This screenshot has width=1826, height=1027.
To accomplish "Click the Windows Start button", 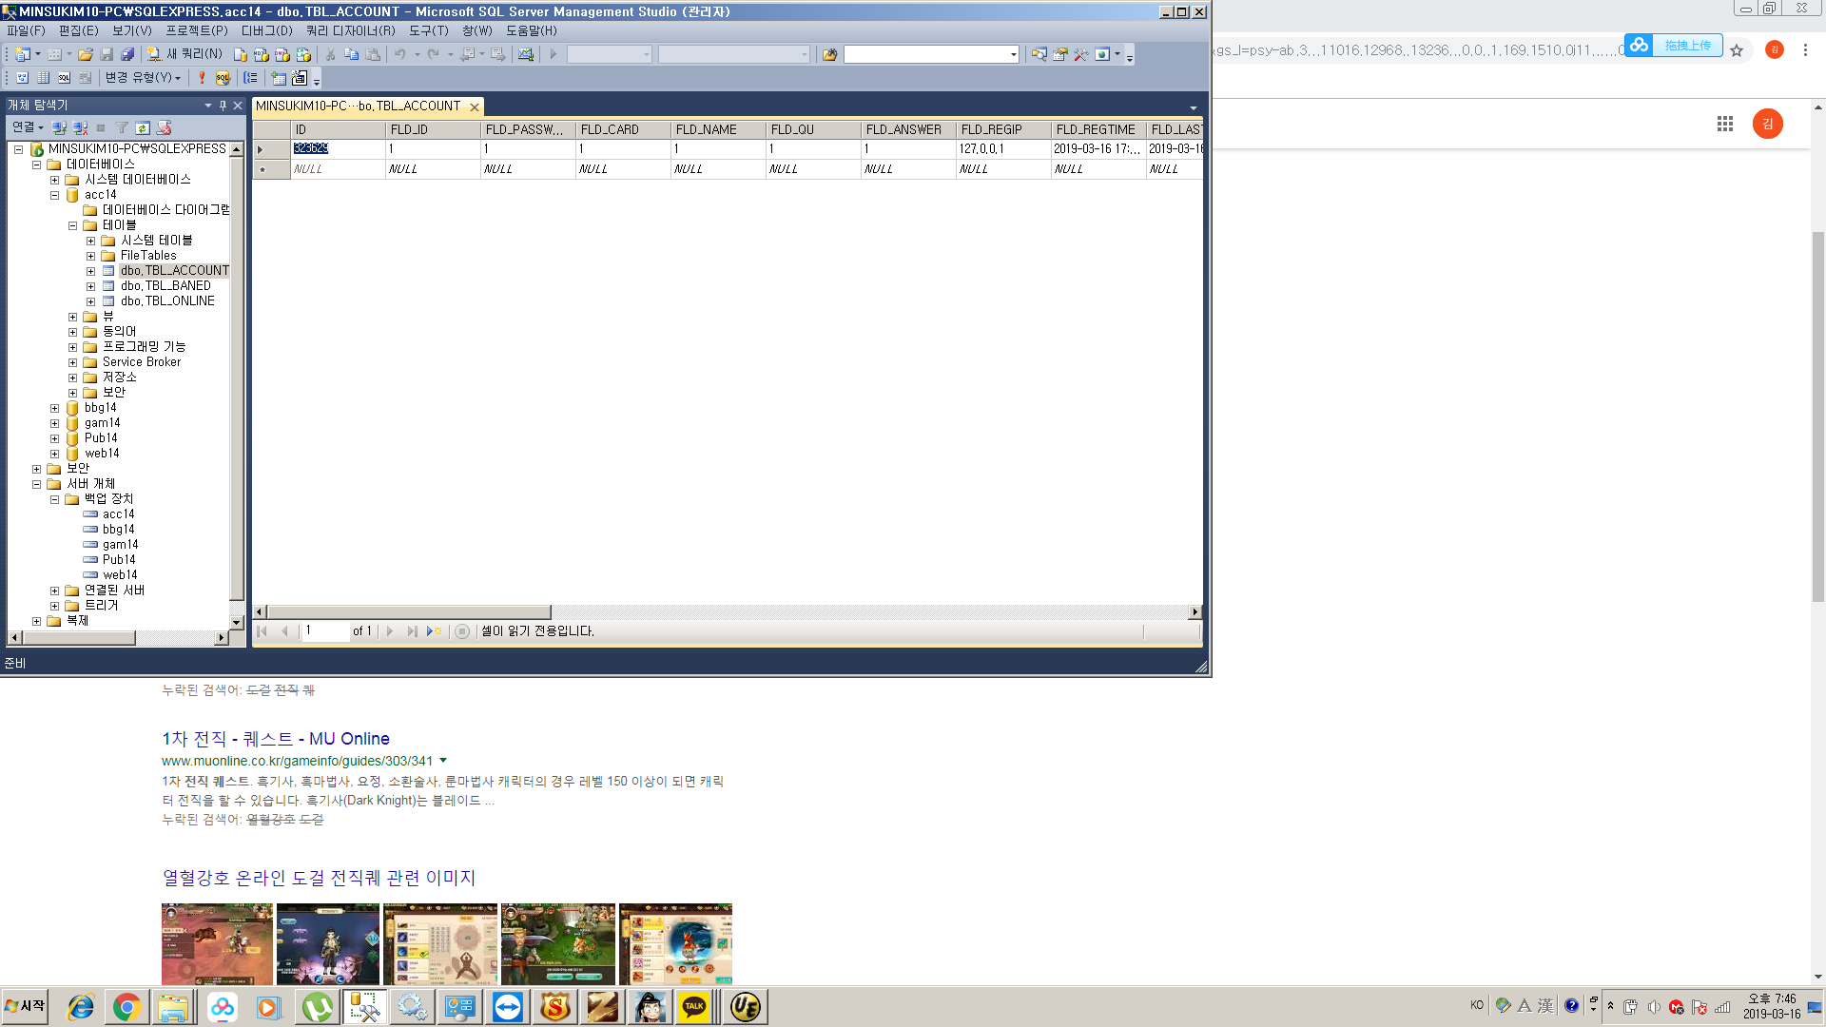I will coord(25,1006).
